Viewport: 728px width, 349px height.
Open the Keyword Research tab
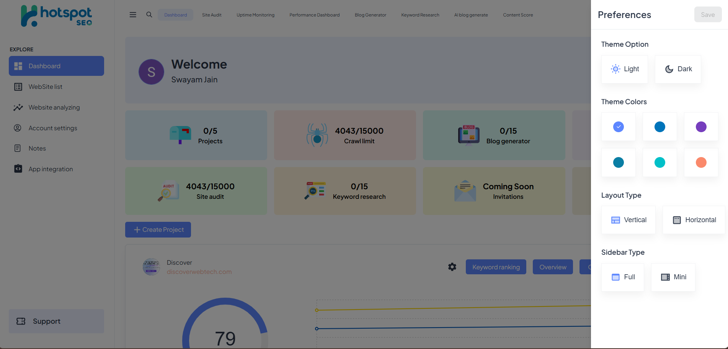pos(420,15)
